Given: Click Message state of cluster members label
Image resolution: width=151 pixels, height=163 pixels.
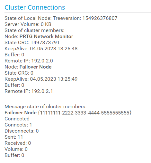Looking at the screenshot, I should coord(46,107).
